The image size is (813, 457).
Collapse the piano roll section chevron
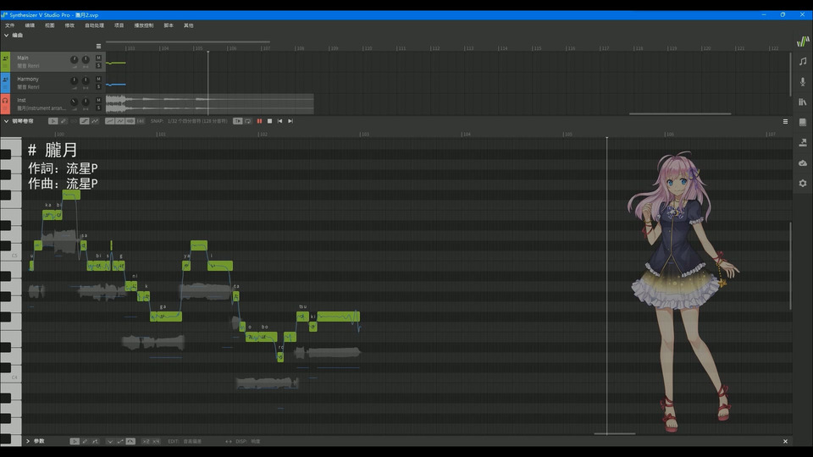[x=6, y=121]
